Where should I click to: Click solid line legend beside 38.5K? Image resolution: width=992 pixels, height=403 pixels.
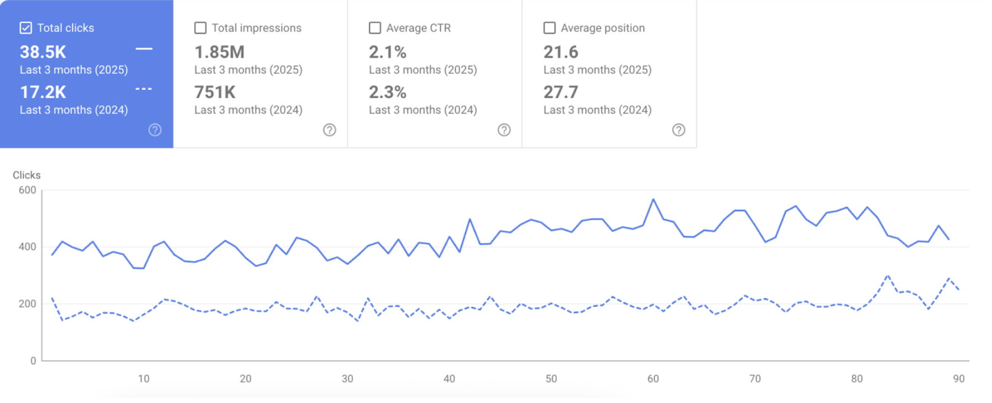[144, 49]
